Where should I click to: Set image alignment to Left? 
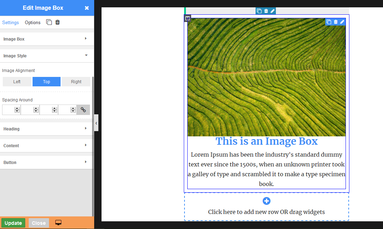point(17,82)
